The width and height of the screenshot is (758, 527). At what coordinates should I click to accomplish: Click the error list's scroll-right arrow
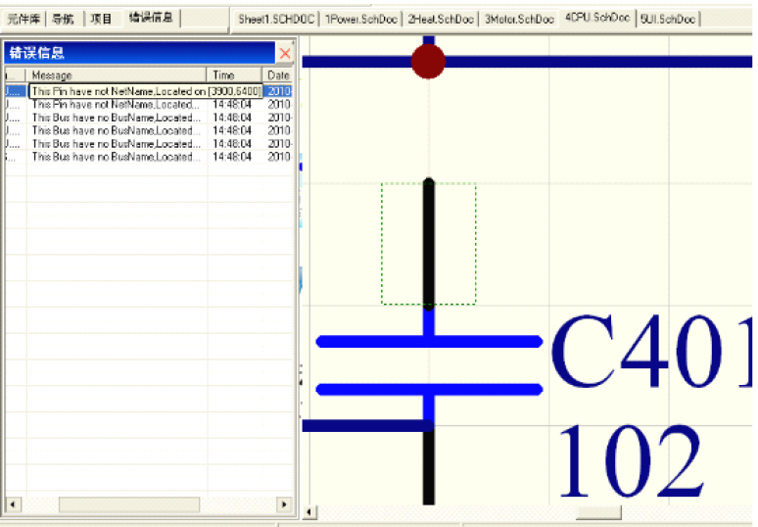pos(284,504)
